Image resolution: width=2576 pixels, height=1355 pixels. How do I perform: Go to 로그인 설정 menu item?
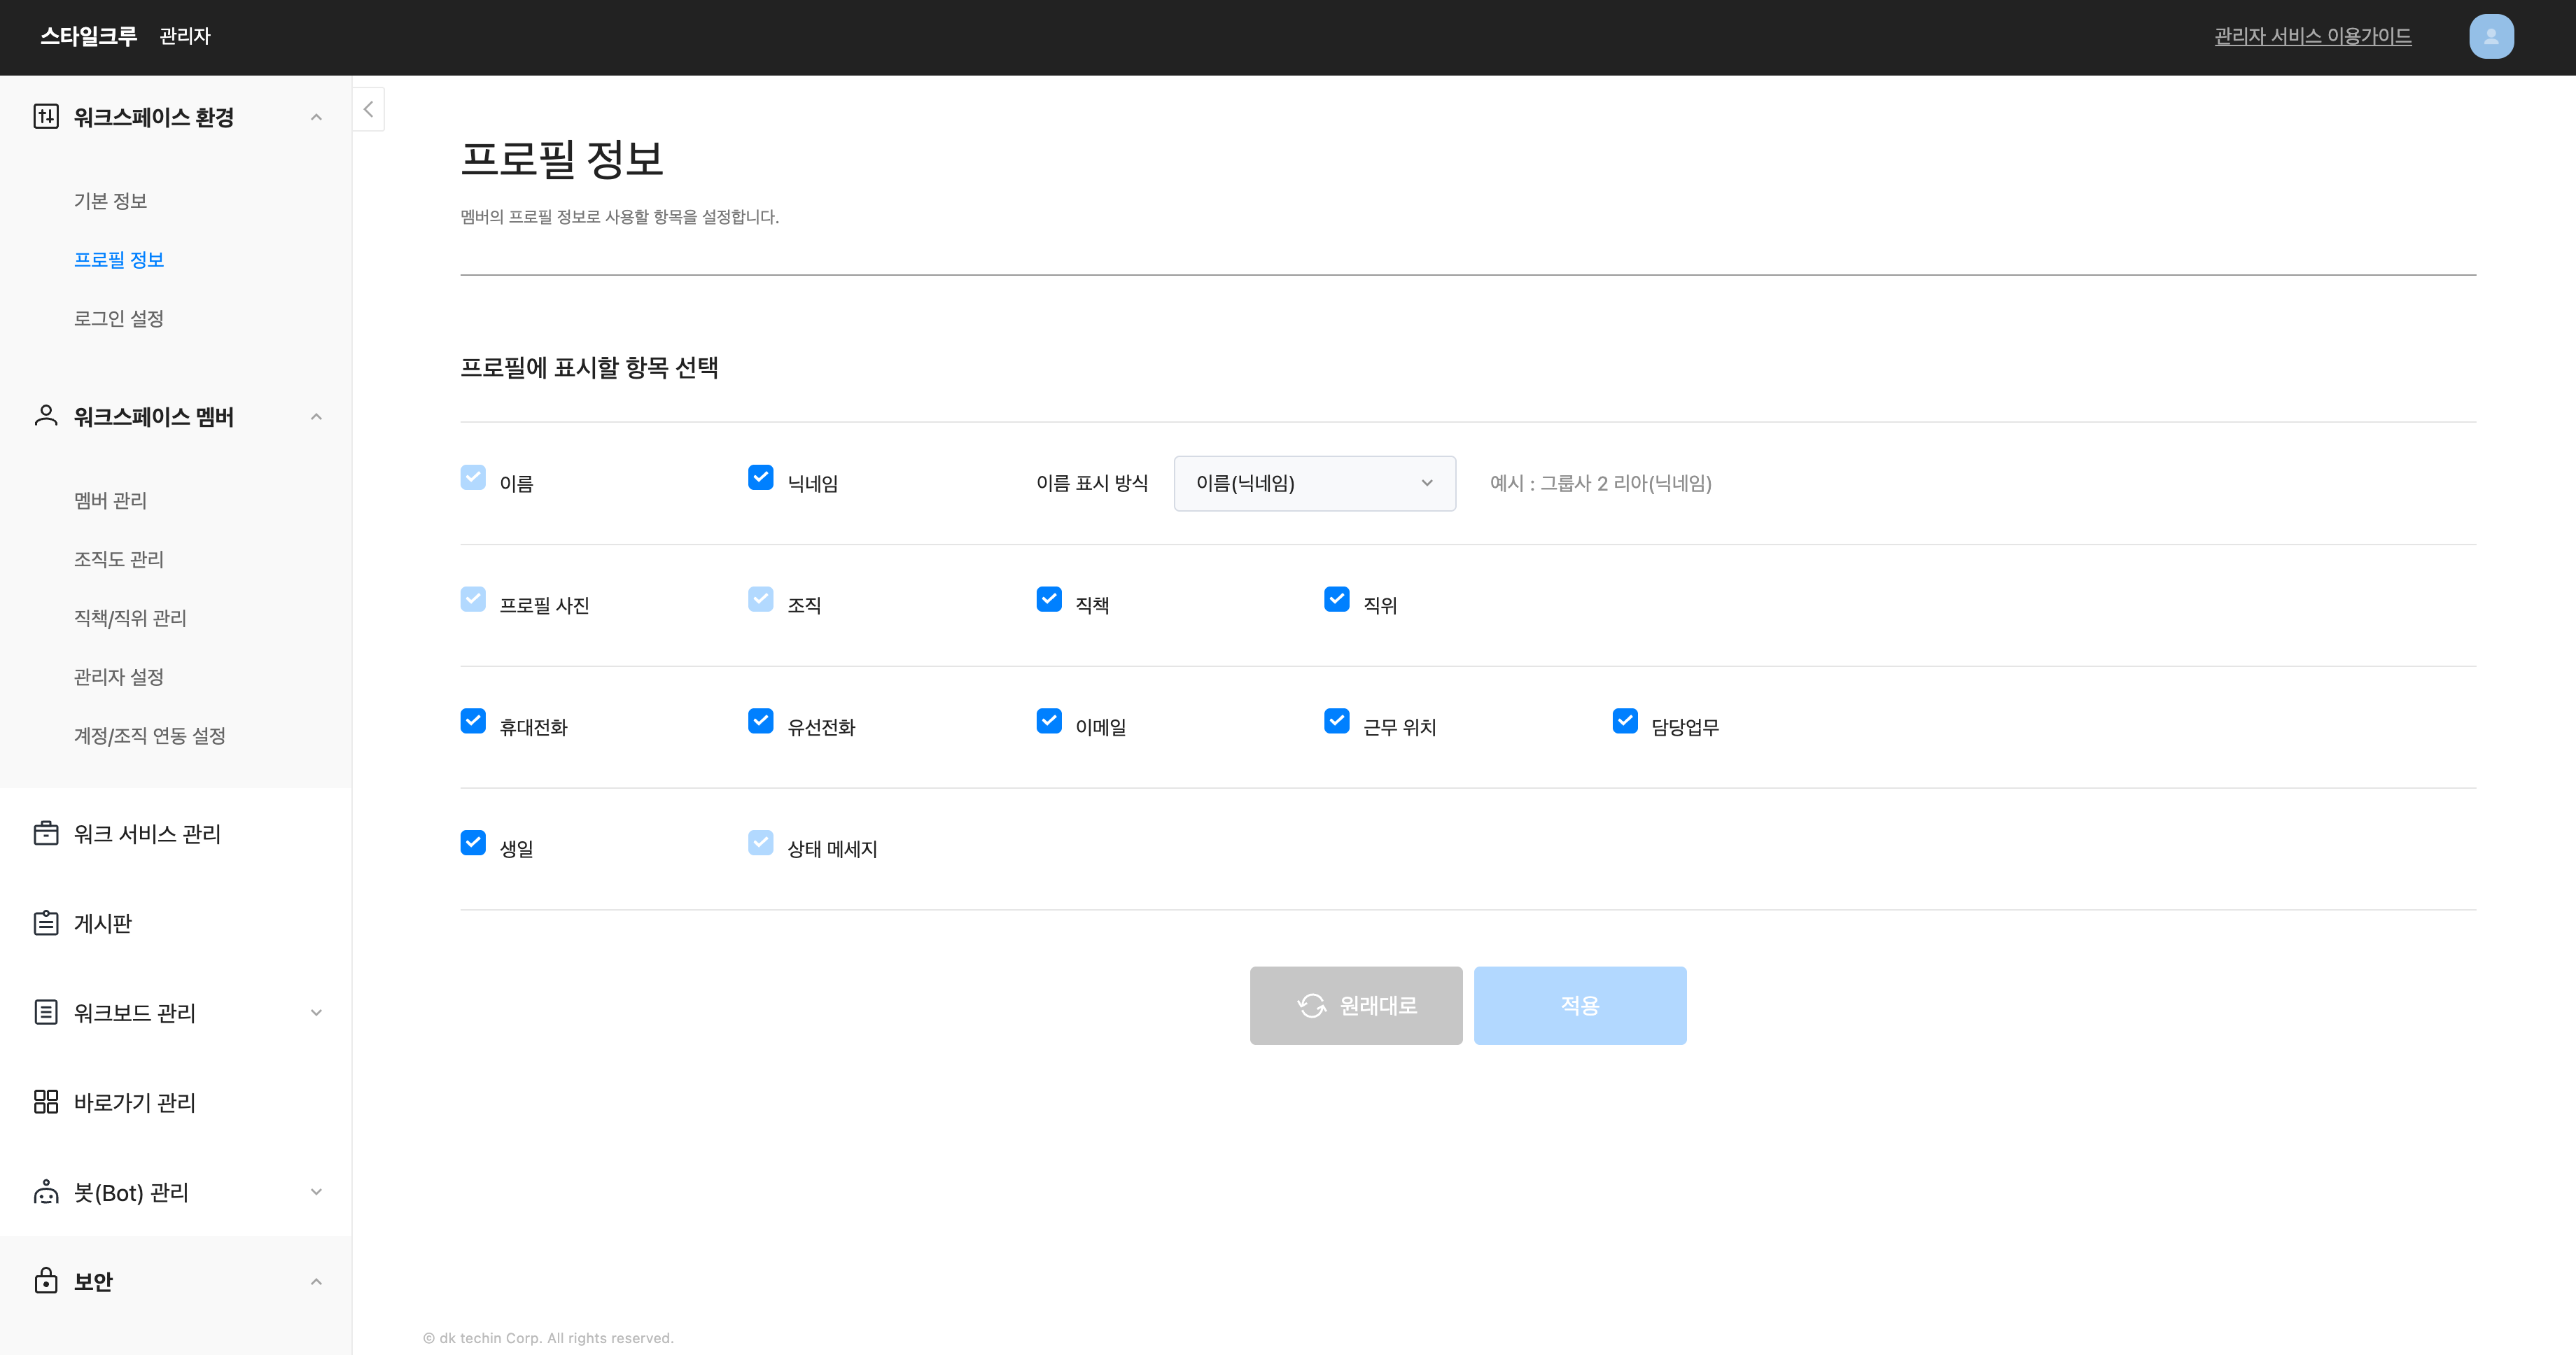[119, 319]
